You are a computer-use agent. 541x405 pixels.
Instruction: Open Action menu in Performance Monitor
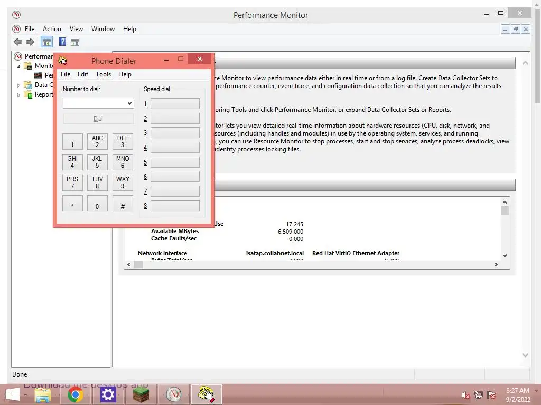tap(52, 29)
